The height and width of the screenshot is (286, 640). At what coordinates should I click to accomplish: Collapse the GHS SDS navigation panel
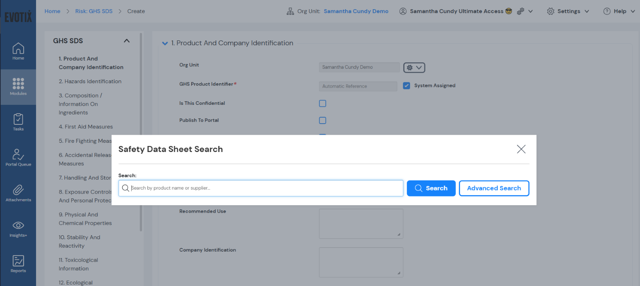coord(127,41)
